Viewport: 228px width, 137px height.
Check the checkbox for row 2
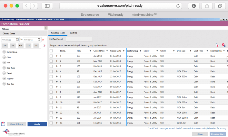pyautogui.click(x=51, y=61)
